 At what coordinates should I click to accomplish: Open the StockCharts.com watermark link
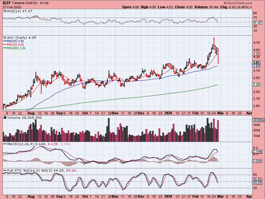(x=238, y=3)
